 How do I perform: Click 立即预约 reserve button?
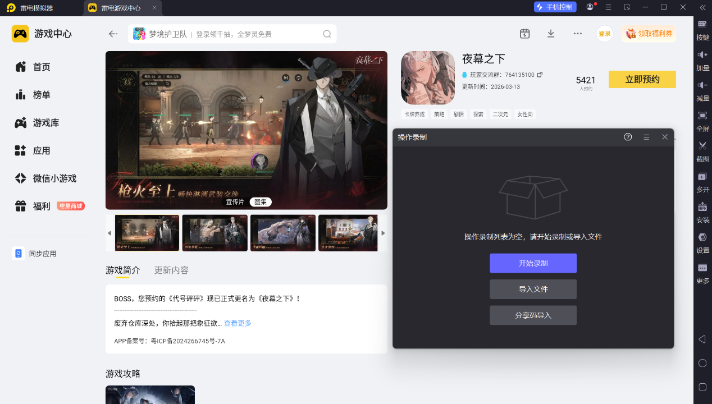point(642,79)
